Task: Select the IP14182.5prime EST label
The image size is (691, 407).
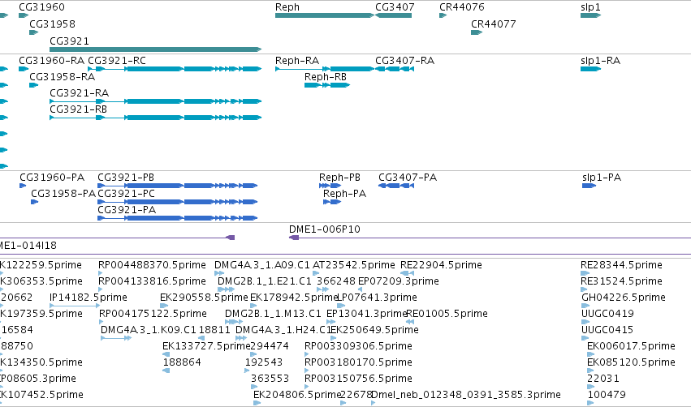Action: click(x=89, y=298)
